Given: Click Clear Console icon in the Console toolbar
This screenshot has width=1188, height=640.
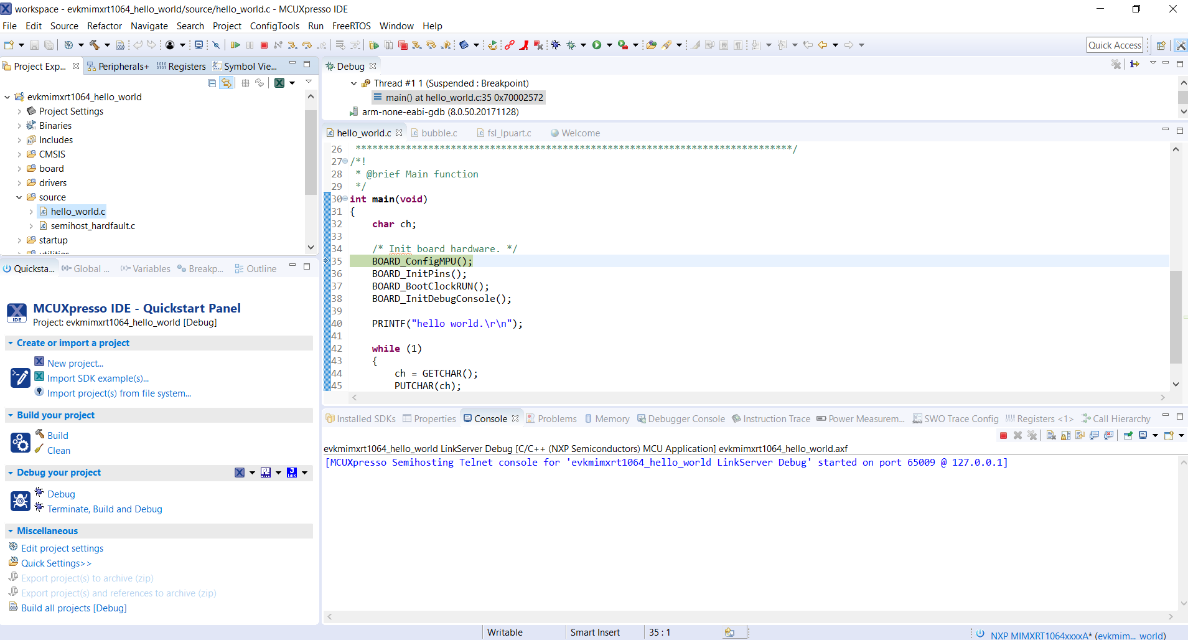Looking at the screenshot, I should [1051, 435].
